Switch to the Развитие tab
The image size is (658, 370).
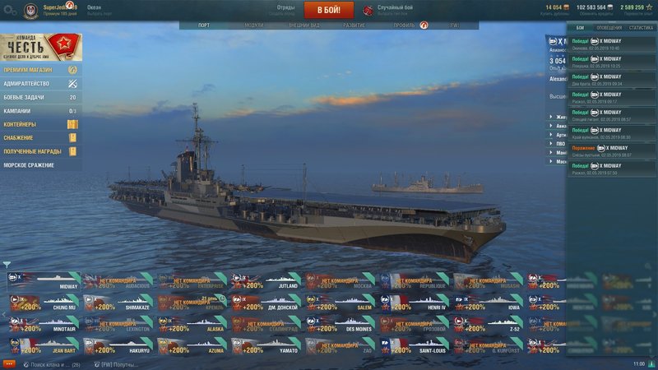coord(354,25)
